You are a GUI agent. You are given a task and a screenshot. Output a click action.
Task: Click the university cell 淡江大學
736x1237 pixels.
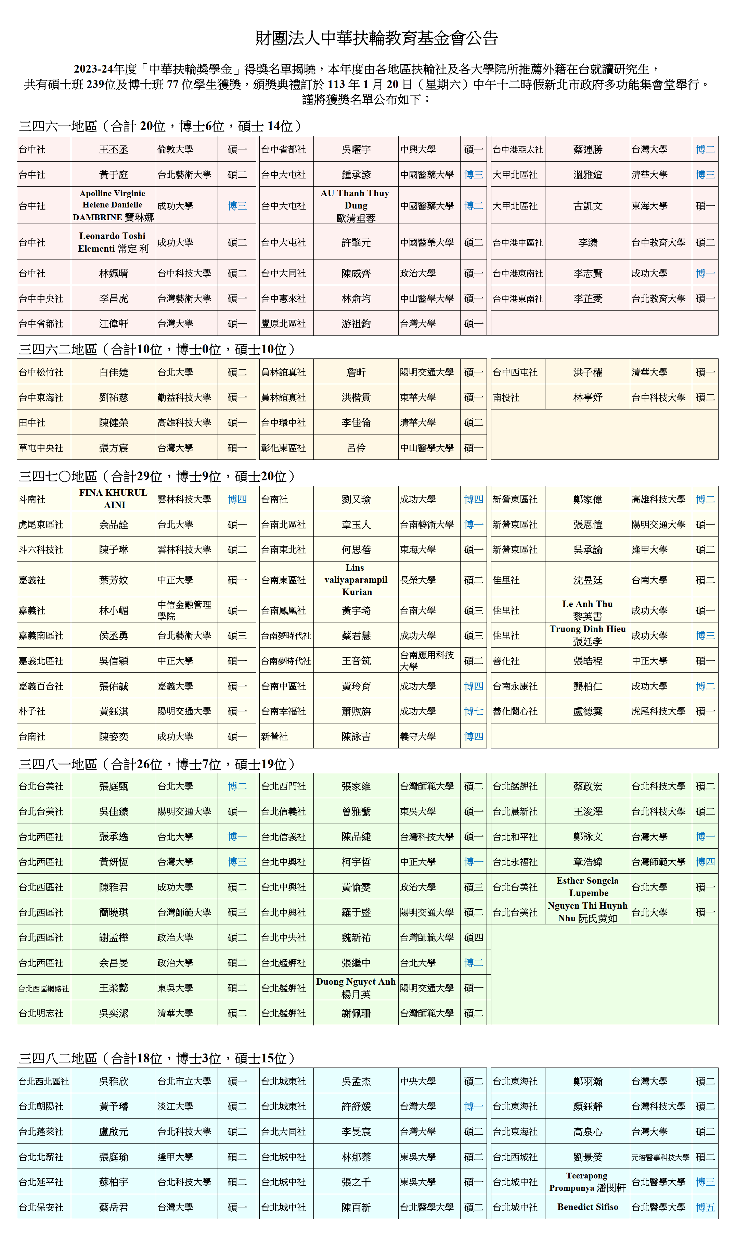point(186,1107)
